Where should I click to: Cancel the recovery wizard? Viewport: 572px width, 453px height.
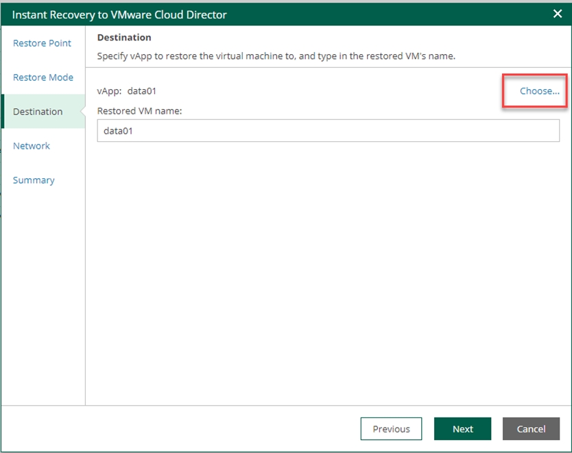click(x=531, y=429)
